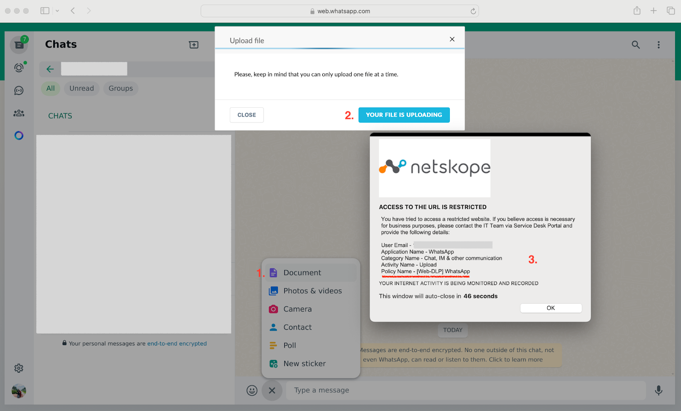The image size is (681, 411).
Task: Open a new Safari tab
Action: tap(653, 11)
